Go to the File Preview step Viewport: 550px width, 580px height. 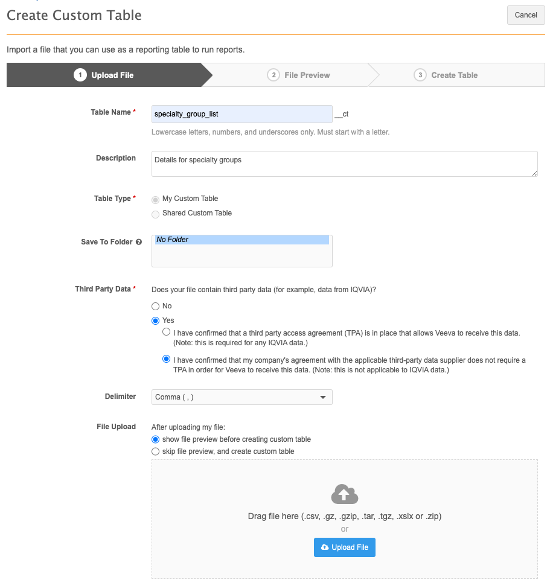point(307,75)
